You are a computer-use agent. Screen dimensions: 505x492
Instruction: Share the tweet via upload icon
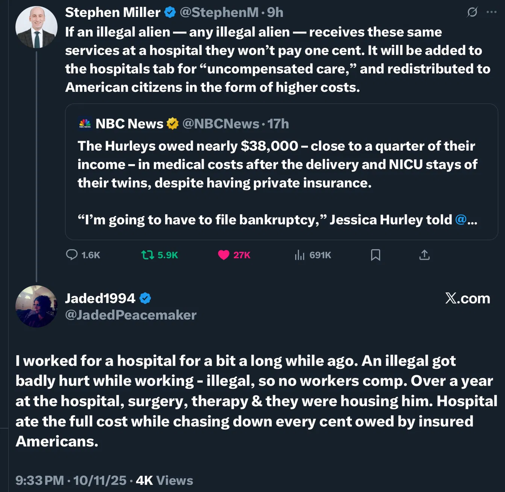(424, 255)
